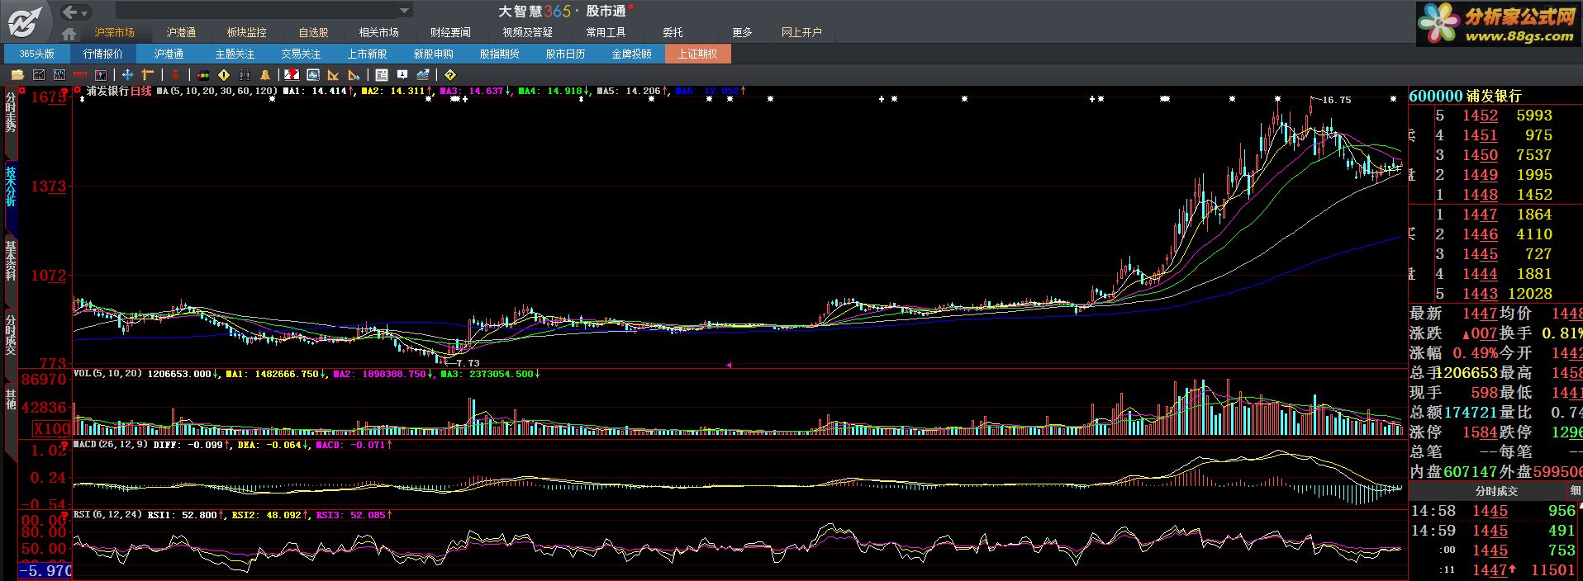1583x581 pixels.
Task: Click the 大智慧 round logo icon
Action: tap(26, 21)
